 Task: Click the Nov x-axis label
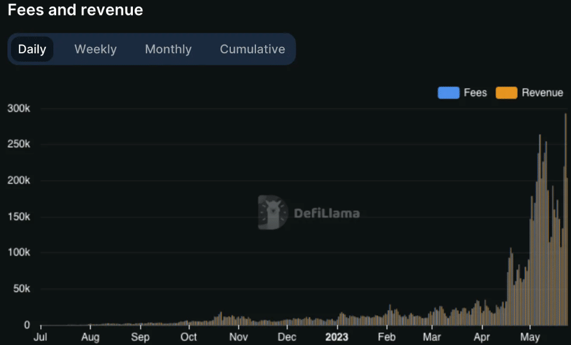(x=238, y=337)
